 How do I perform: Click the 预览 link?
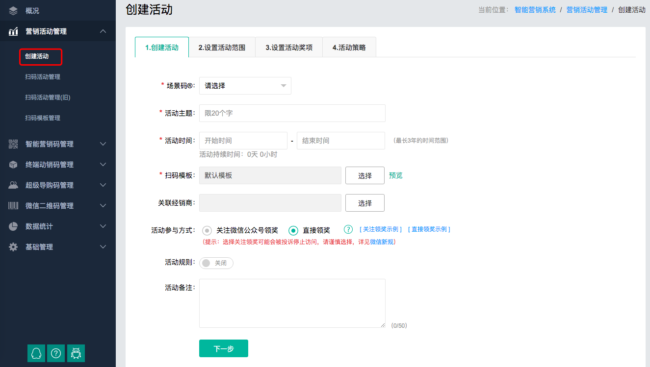(396, 175)
